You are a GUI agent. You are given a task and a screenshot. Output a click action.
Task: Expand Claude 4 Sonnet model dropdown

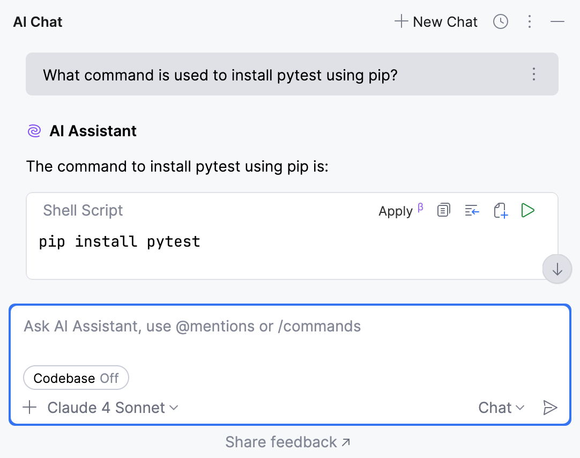click(113, 408)
